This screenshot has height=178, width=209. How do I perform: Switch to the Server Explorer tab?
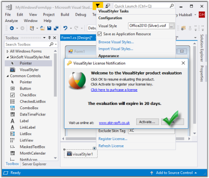click(34, 164)
